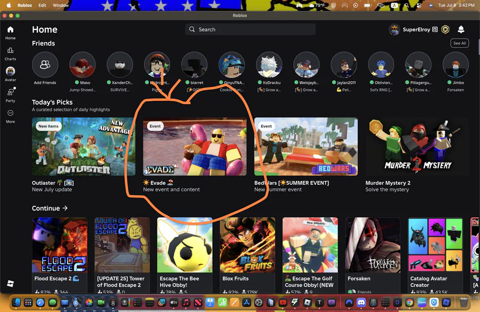This screenshot has width=480, height=312.
Task: Open friend Oblivion... profile name
Action: (x=383, y=82)
